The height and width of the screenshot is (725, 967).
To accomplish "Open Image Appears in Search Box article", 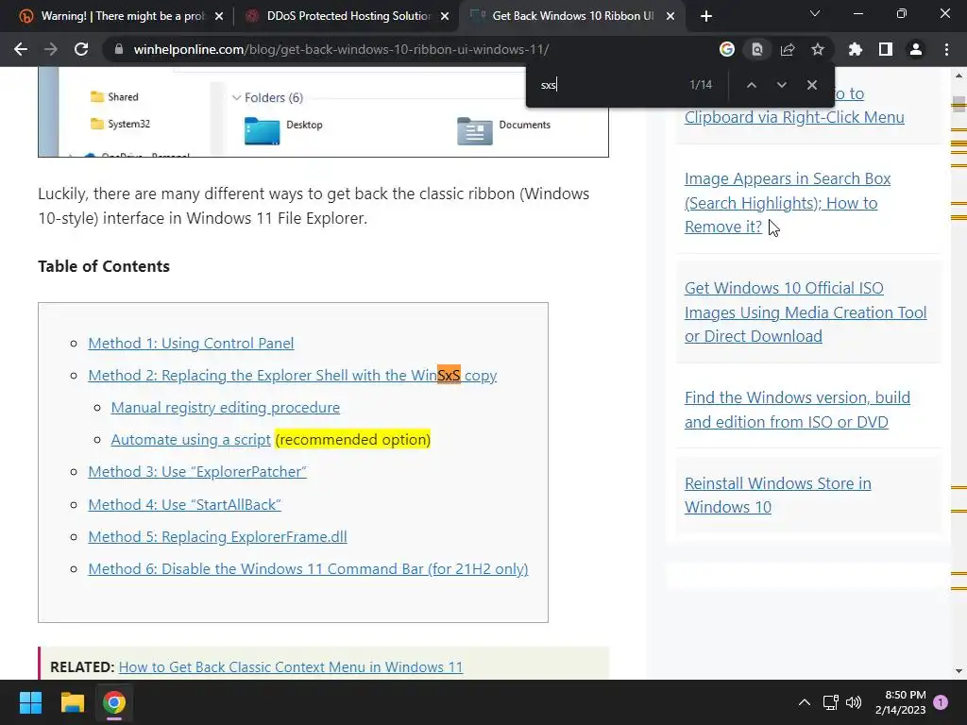I will click(x=788, y=203).
